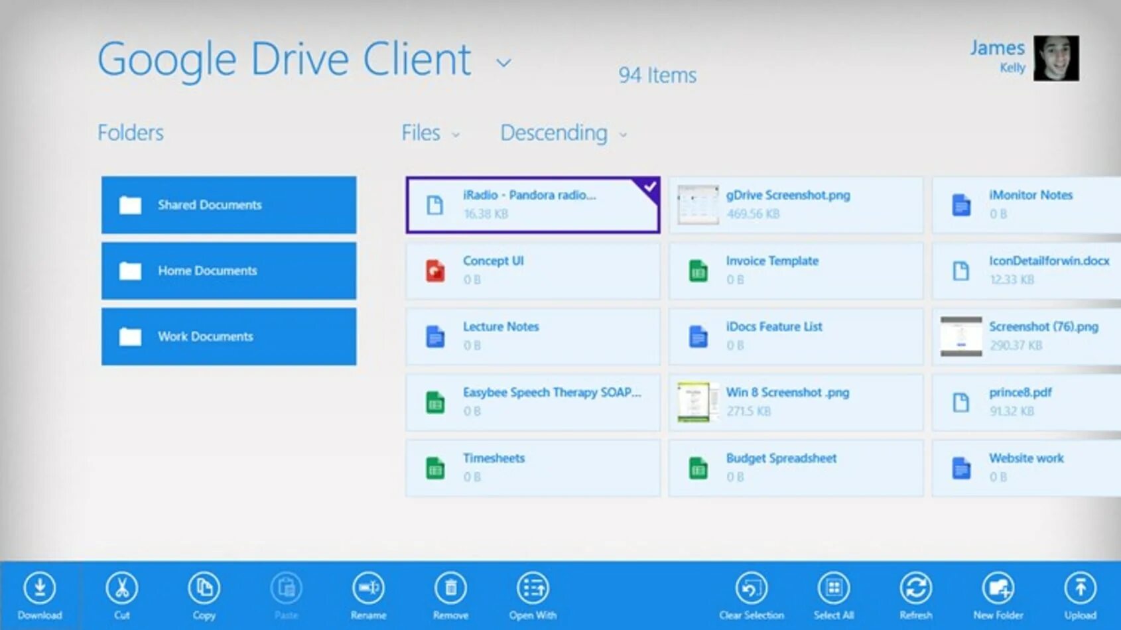Click the "290.37 KB" file size
Viewport: 1121px width, 630px height.
tap(1016, 345)
